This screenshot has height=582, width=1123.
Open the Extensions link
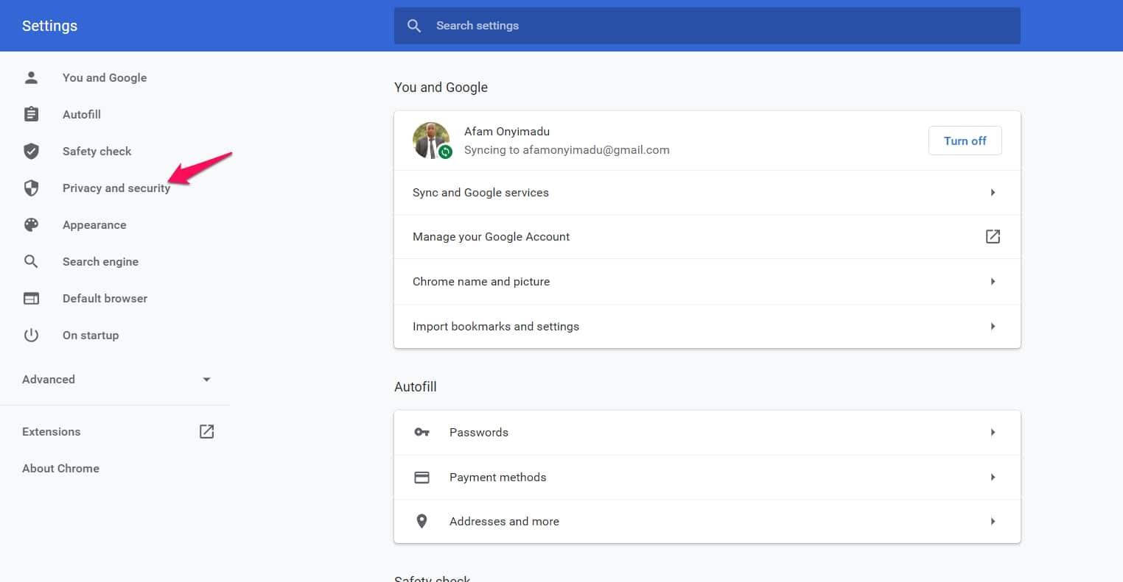click(x=52, y=431)
